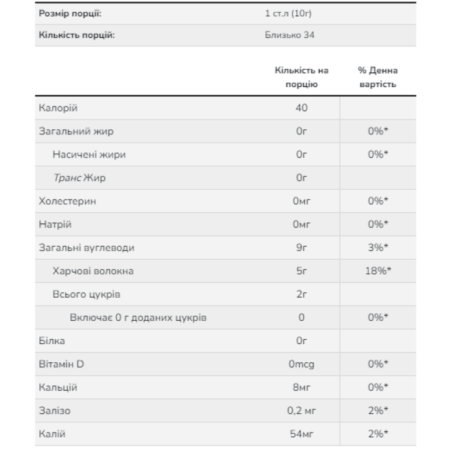This screenshot has width=452, height=452.
Task: Click the 0,2 мг value for 'Залізо'
Action: tap(301, 410)
